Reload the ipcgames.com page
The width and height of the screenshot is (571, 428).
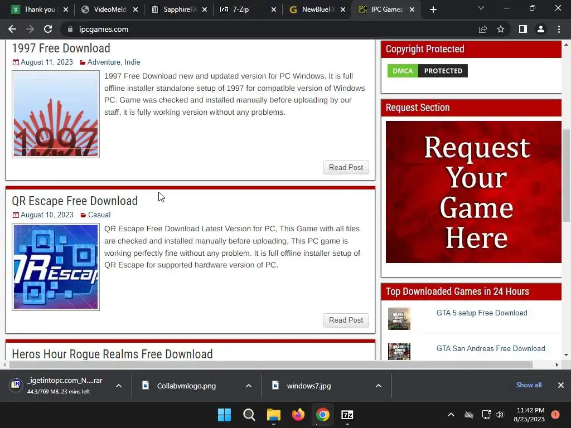tap(48, 29)
